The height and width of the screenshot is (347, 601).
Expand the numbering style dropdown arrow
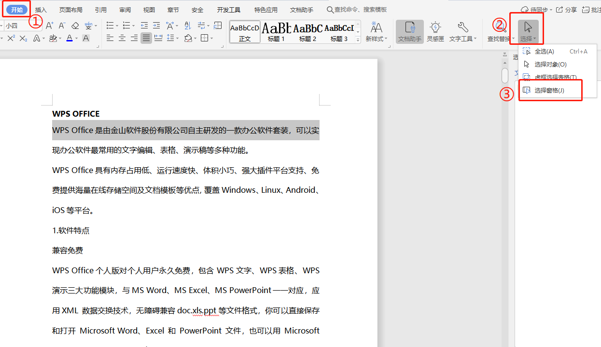click(x=133, y=26)
